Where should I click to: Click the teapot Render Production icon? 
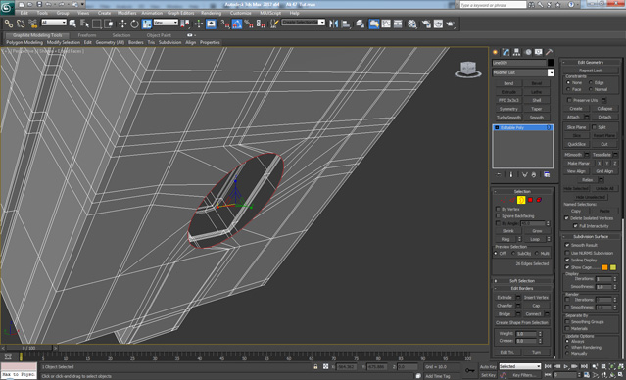pyautogui.click(x=451, y=24)
